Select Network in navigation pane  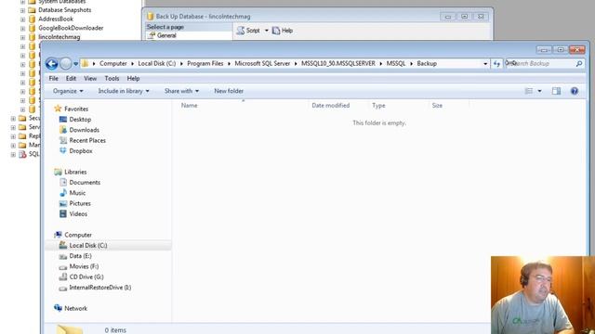75,308
